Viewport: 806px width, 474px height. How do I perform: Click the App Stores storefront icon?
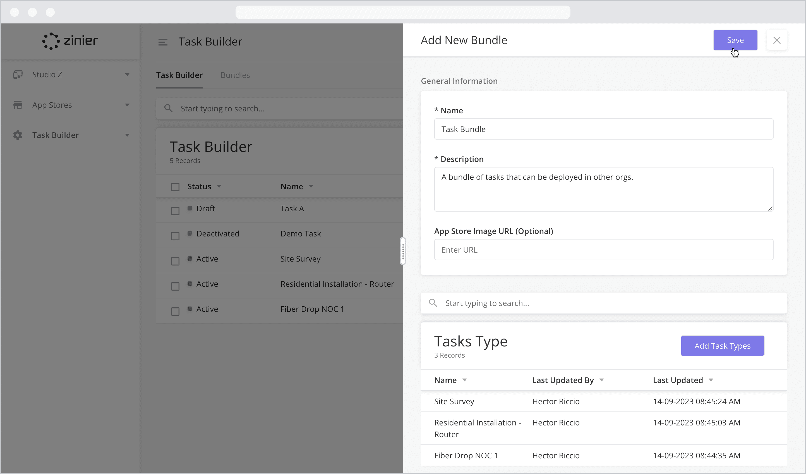[x=18, y=105]
